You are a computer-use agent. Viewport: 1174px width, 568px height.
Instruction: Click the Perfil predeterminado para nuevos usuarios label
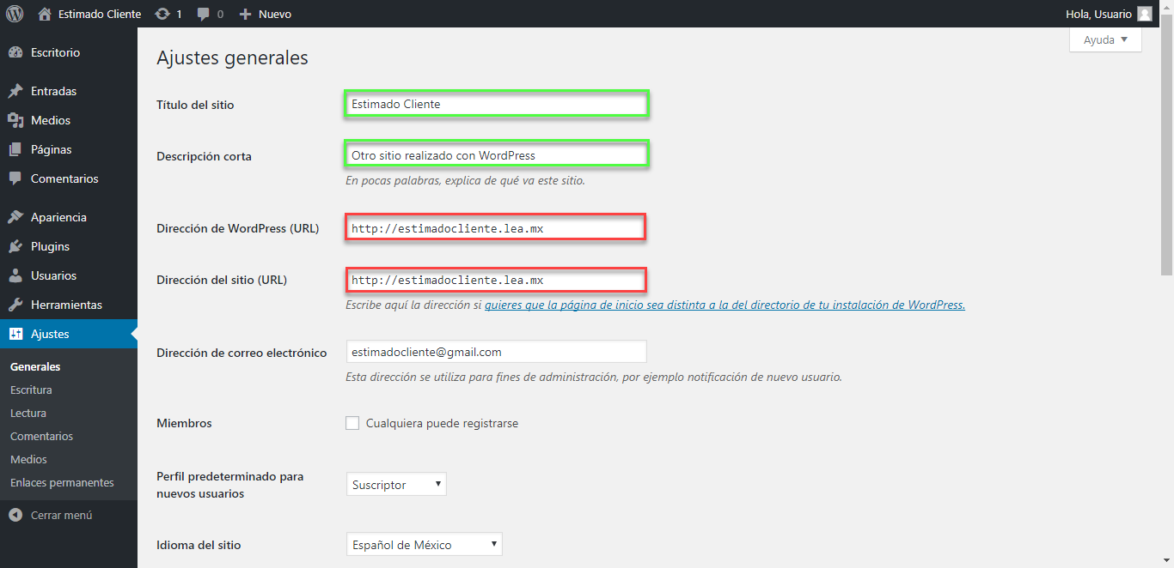point(229,485)
